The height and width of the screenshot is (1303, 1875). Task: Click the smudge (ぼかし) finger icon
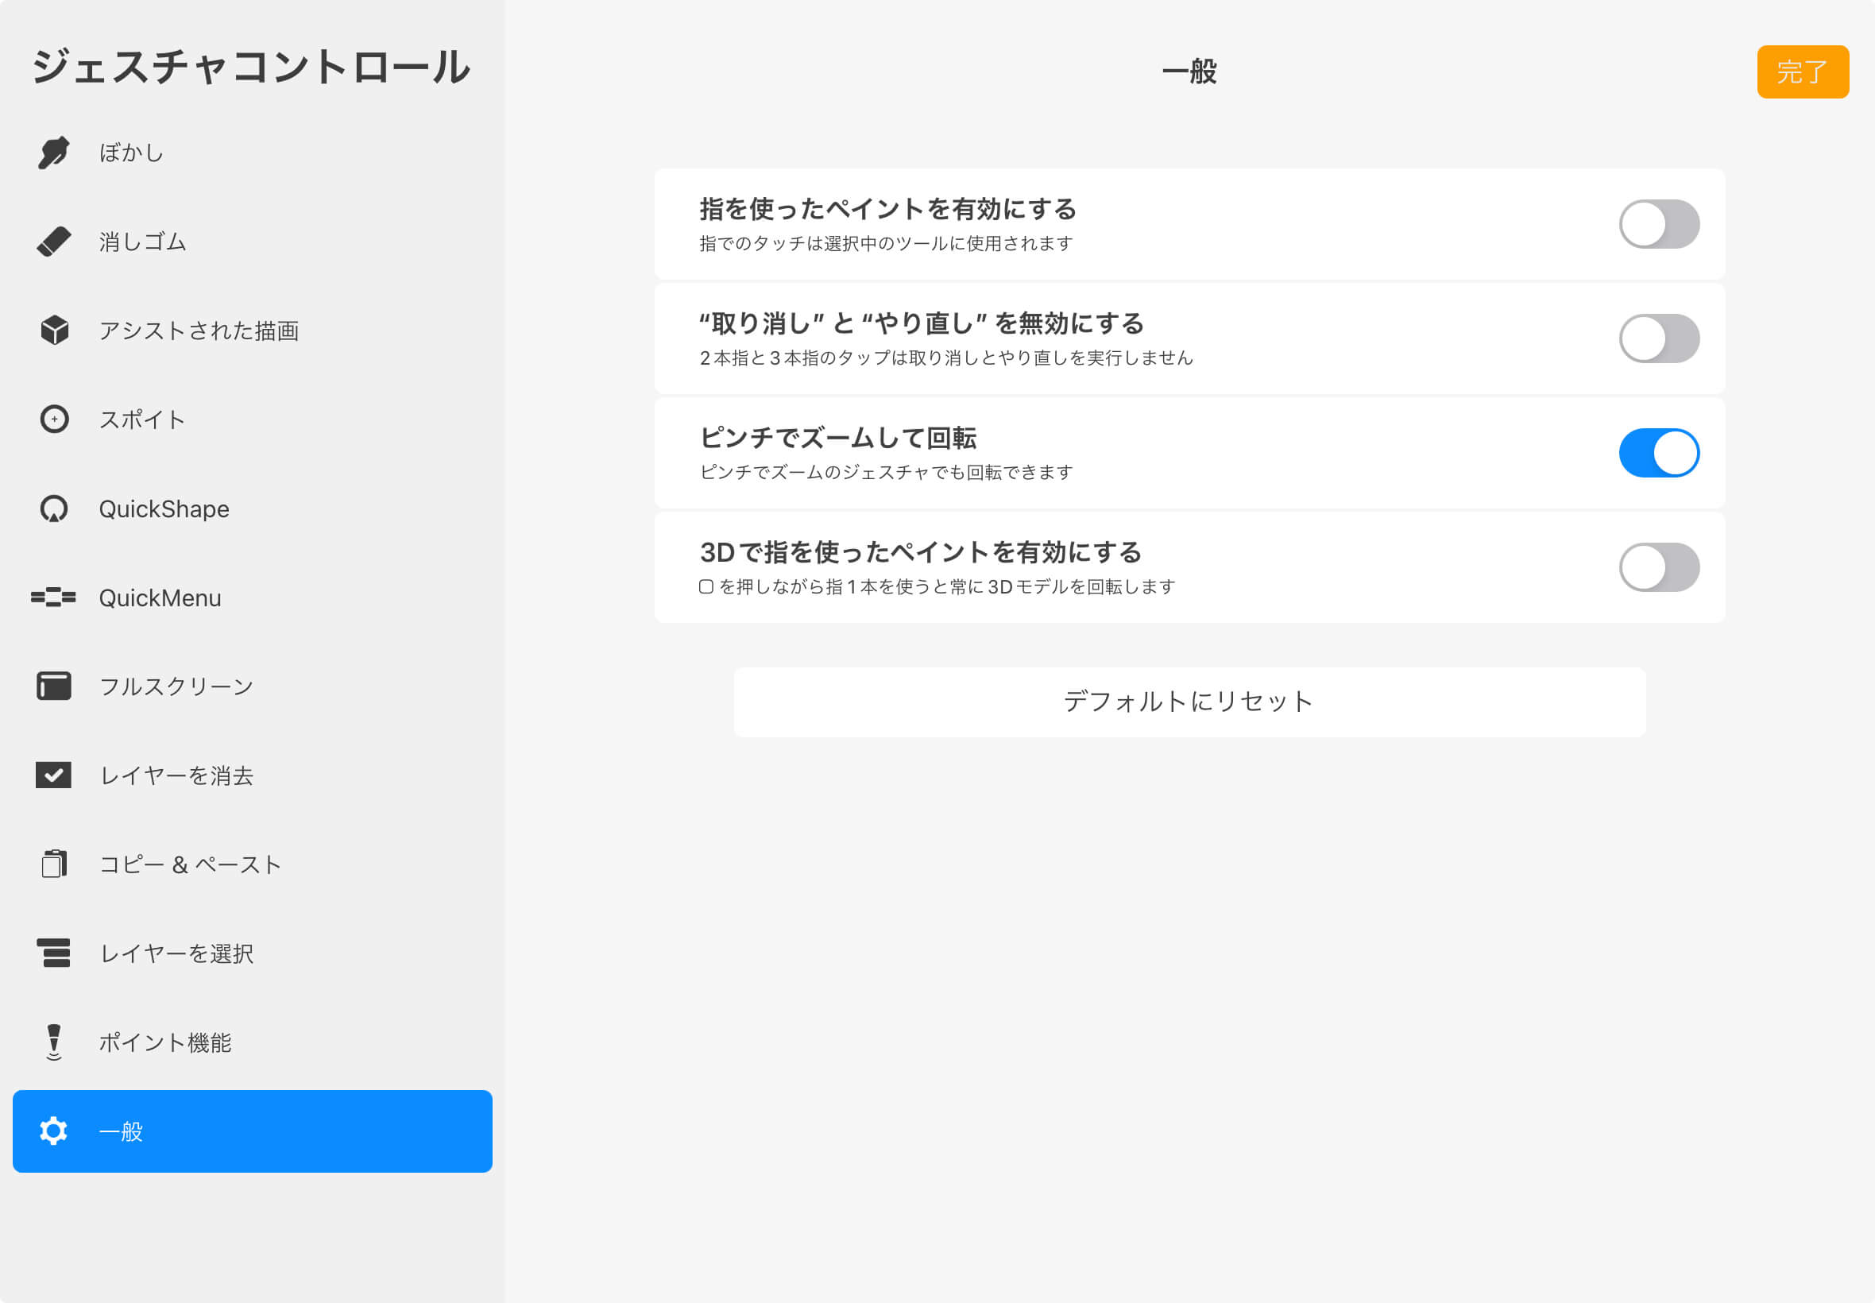click(x=54, y=153)
